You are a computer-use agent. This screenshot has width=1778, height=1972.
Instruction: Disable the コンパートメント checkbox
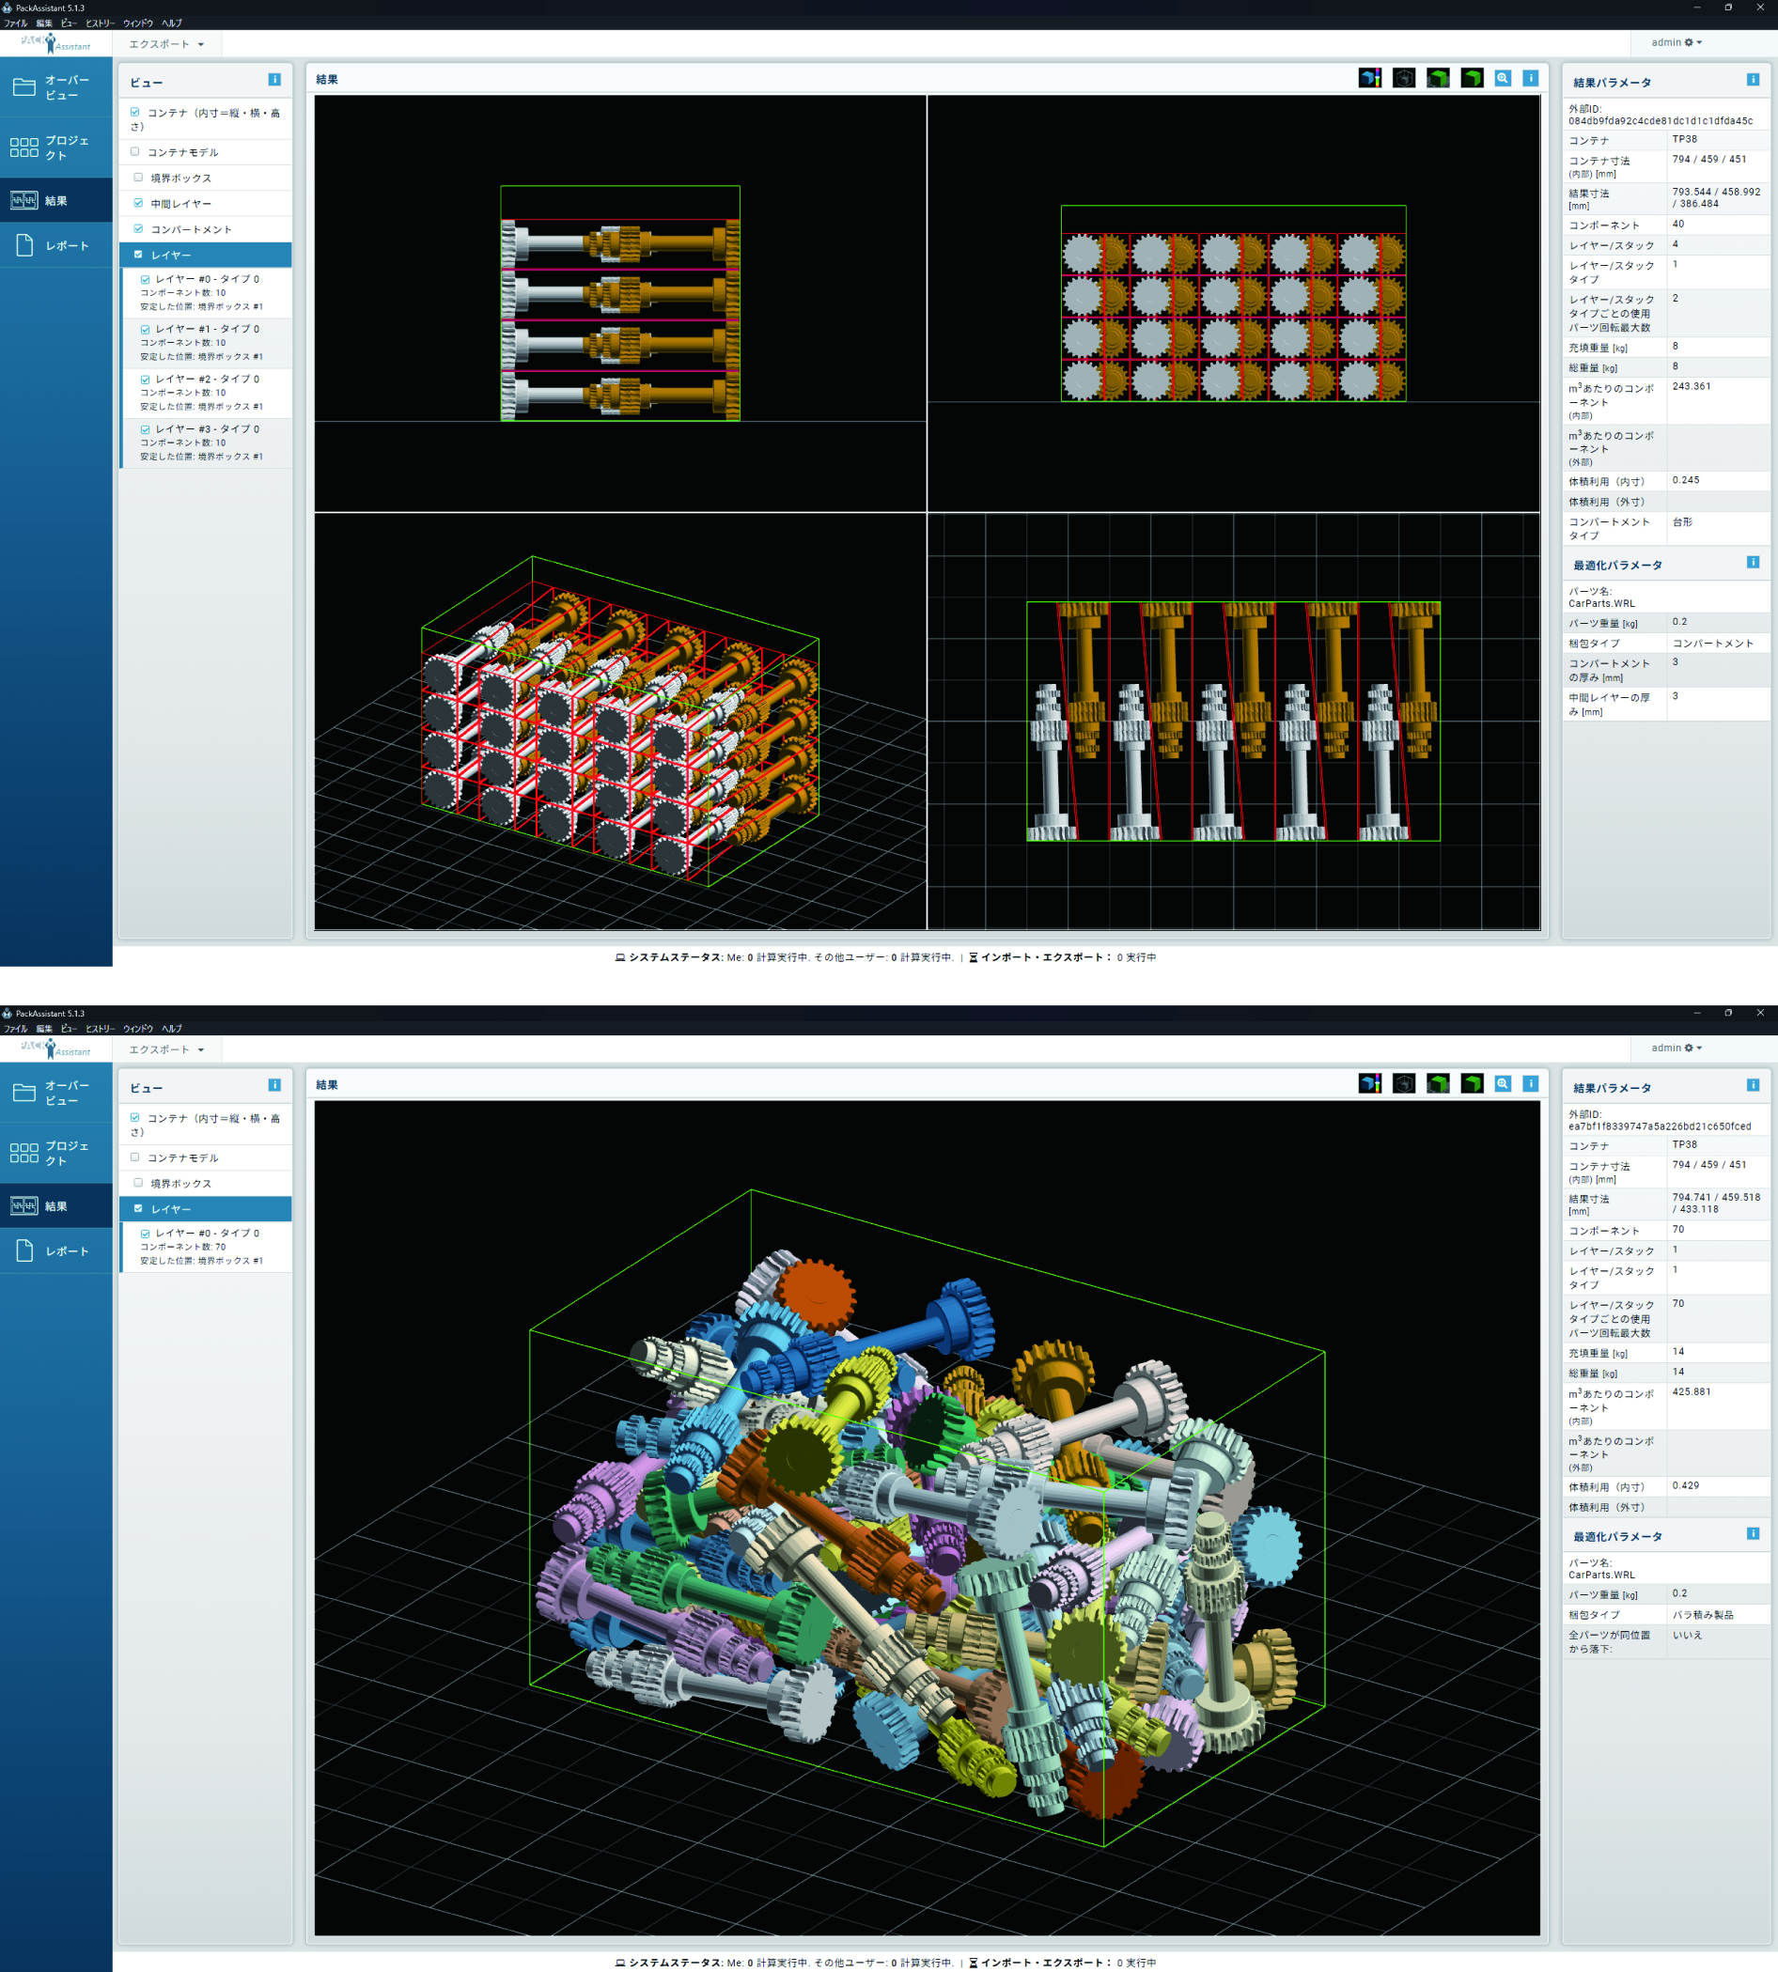[139, 228]
